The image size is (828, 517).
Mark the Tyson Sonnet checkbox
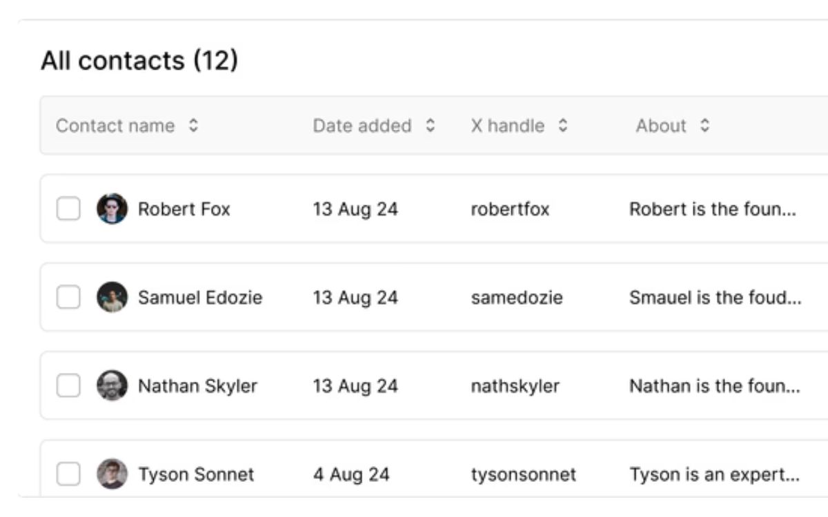coord(68,474)
